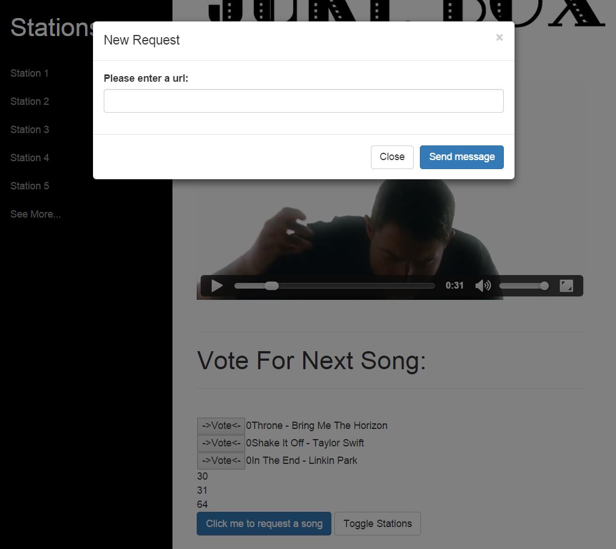
Task: Dismiss the dialog with the X icon
Action: (x=499, y=37)
